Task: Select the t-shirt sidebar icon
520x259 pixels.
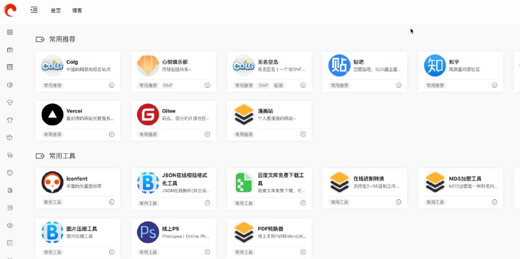Action: (x=10, y=120)
